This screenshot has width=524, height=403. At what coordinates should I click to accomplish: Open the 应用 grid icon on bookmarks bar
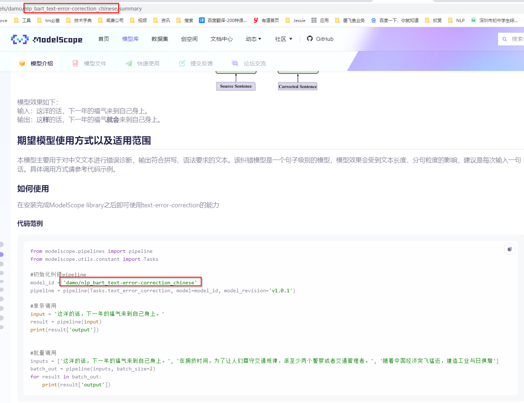click(313, 20)
